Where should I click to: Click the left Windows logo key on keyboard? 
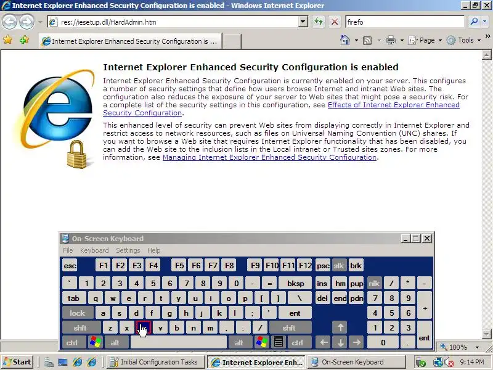[x=96, y=342]
